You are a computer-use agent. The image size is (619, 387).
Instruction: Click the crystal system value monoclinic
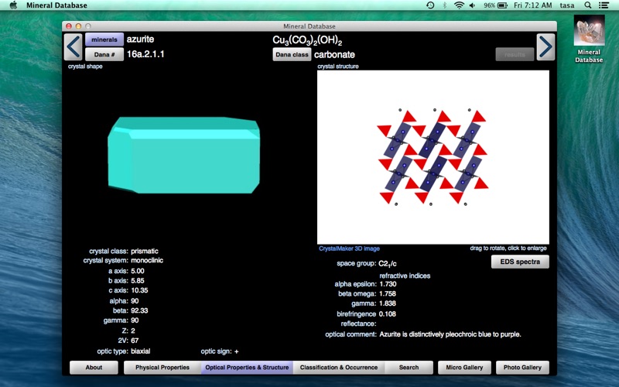(x=147, y=260)
